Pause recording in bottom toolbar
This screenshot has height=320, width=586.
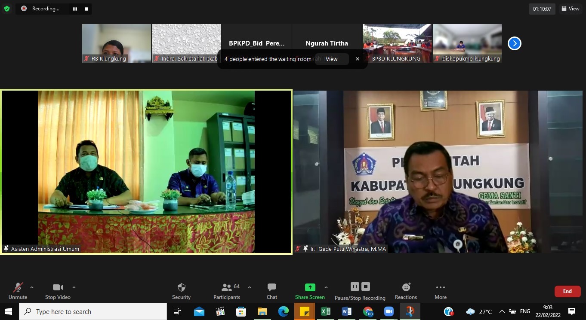355,286
